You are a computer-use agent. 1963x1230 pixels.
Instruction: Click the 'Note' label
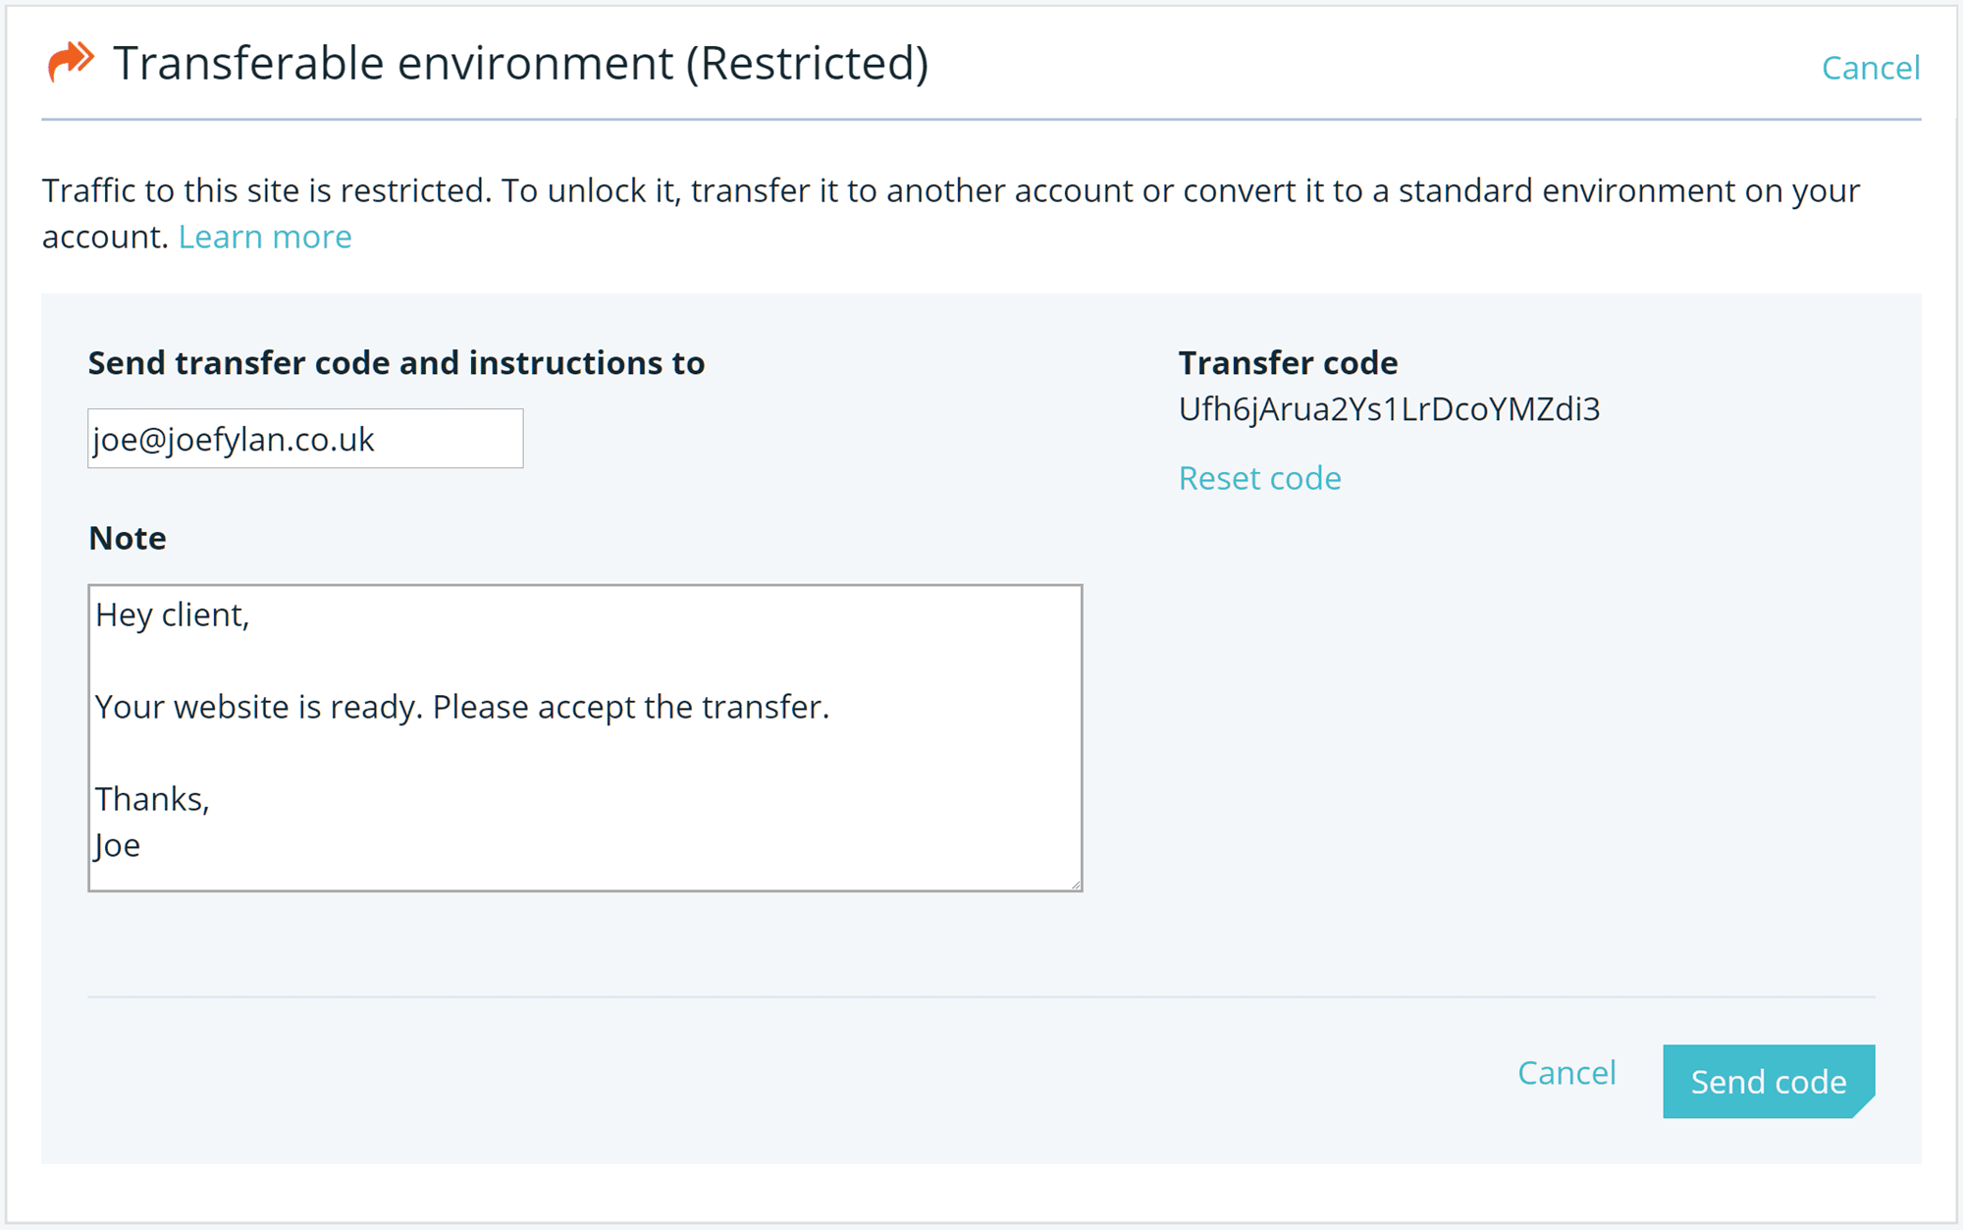[128, 538]
